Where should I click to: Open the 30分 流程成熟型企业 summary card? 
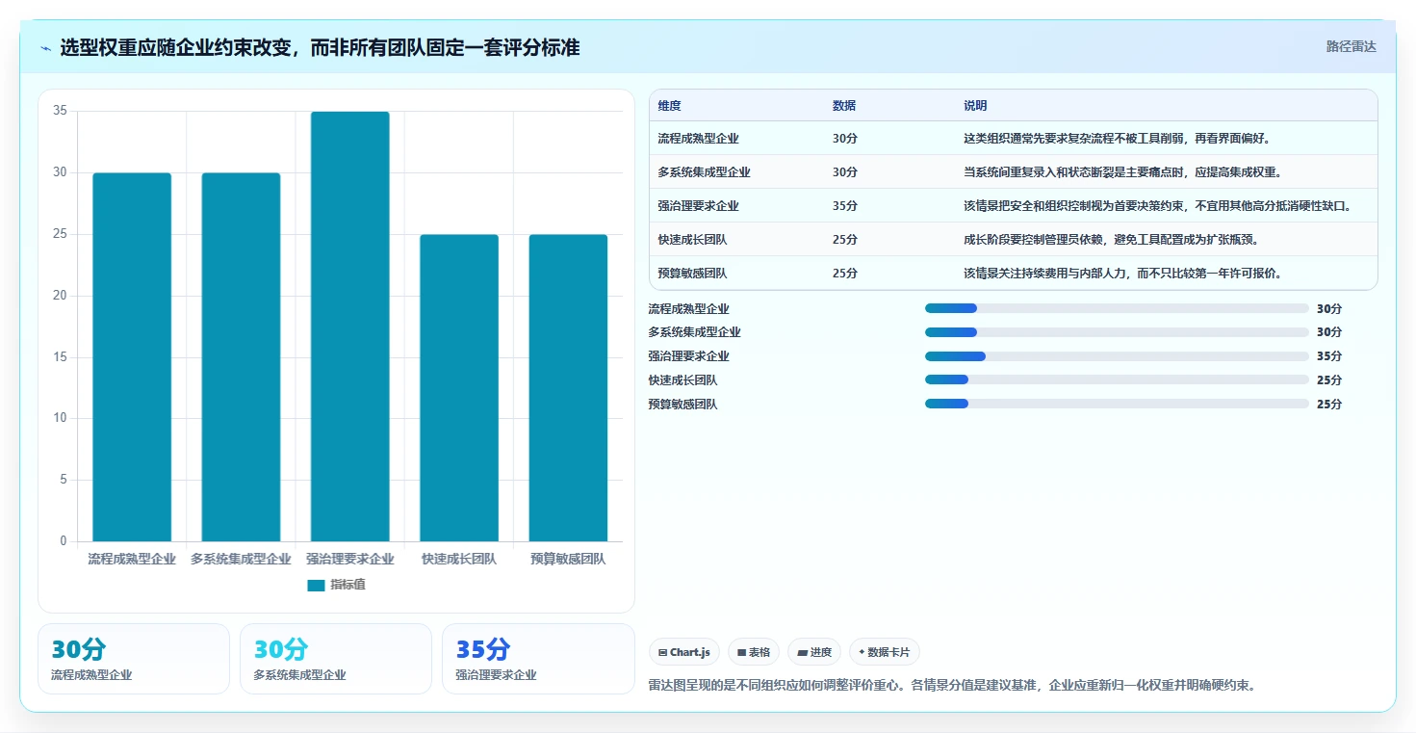[x=134, y=659]
